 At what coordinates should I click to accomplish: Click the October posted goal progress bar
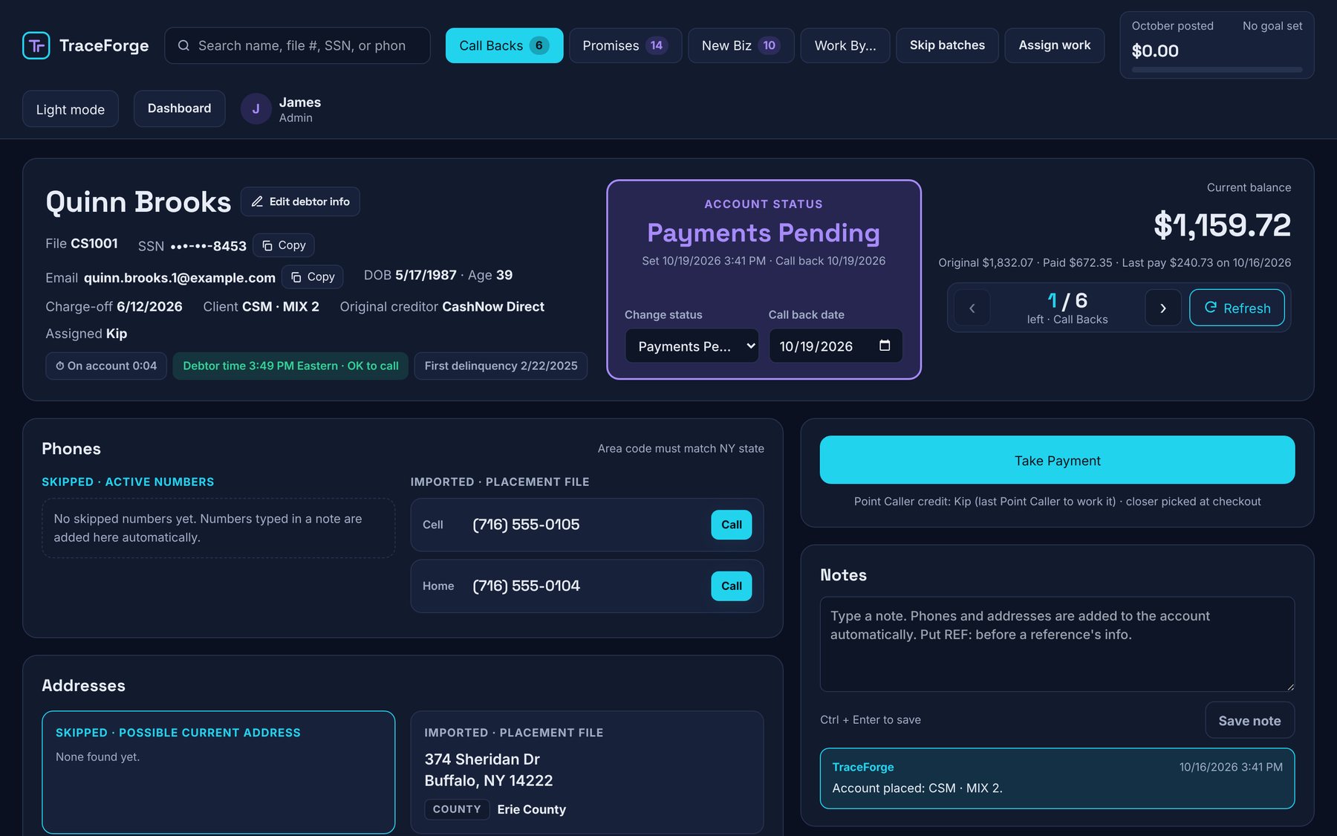[x=1217, y=69]
